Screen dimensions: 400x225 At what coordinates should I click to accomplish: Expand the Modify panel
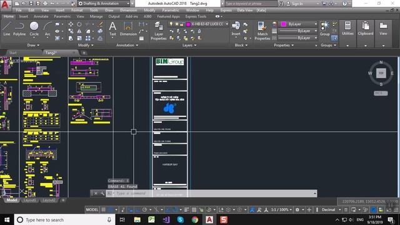pyautogui.click(x=86, y=45)
